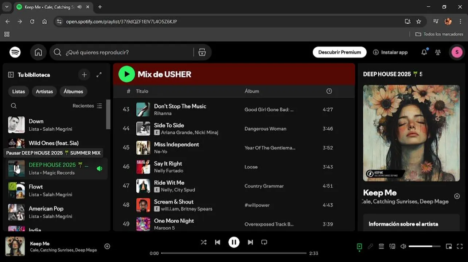Mute the volume speaker icon
The image size is (468, 262).
[x=403, y=246]
